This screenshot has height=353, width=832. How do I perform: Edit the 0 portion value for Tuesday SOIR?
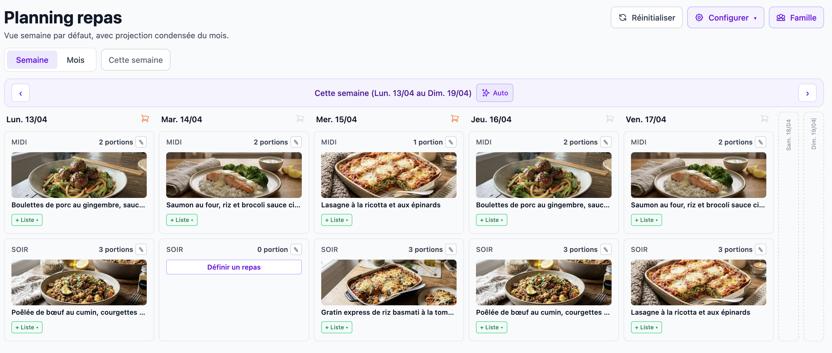(x=296, y=249)
